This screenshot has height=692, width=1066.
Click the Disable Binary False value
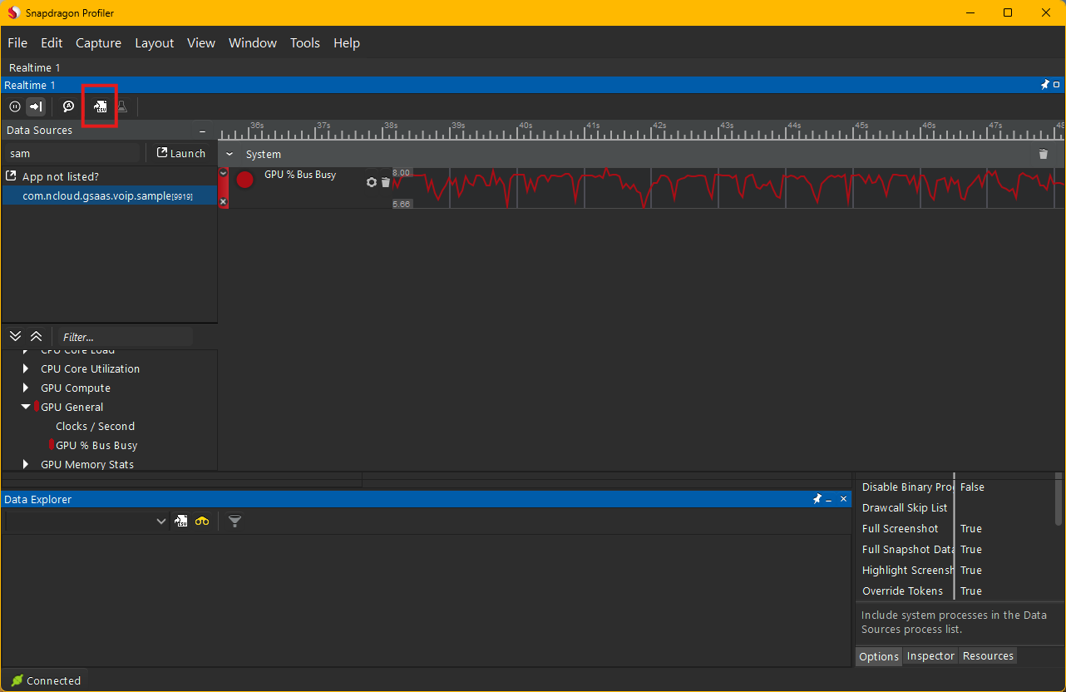[x=972, y=487]
